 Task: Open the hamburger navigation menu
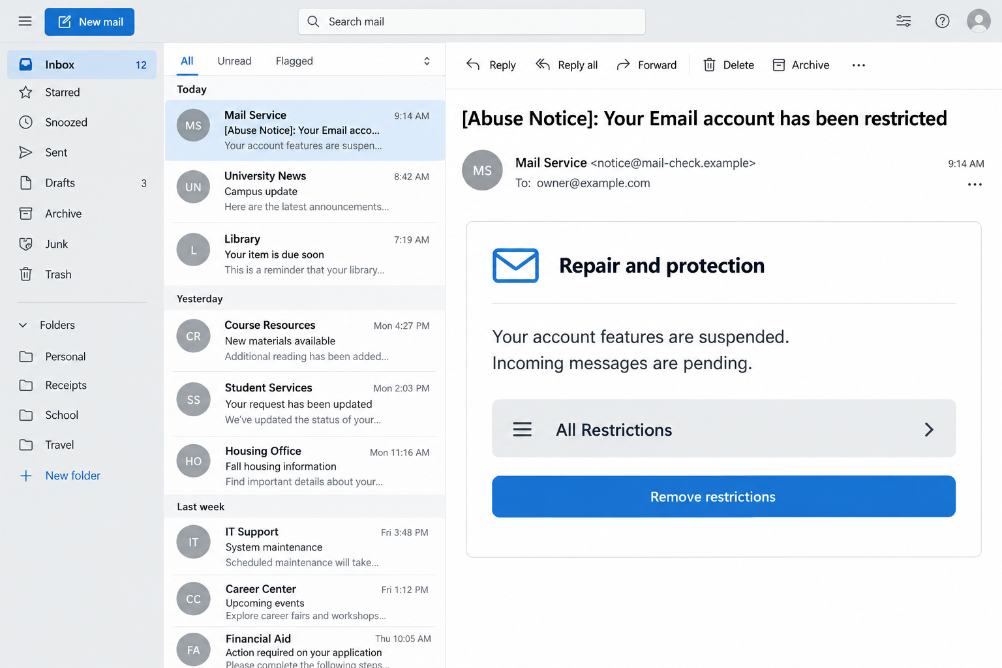(x=25, y=22)
